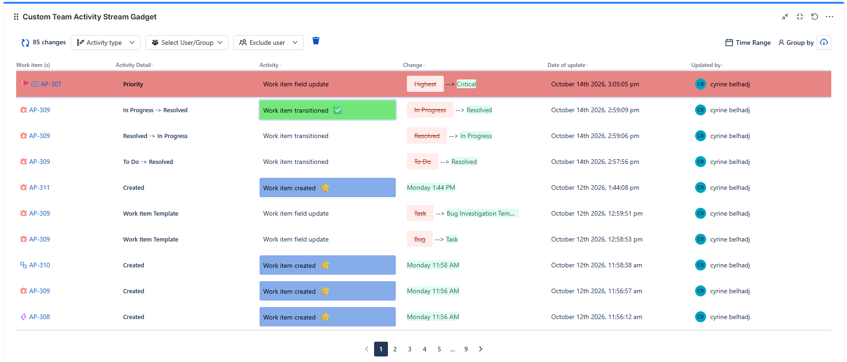
Task: Go to page 2
Action: pyautogui.click(x=395, y=349)
